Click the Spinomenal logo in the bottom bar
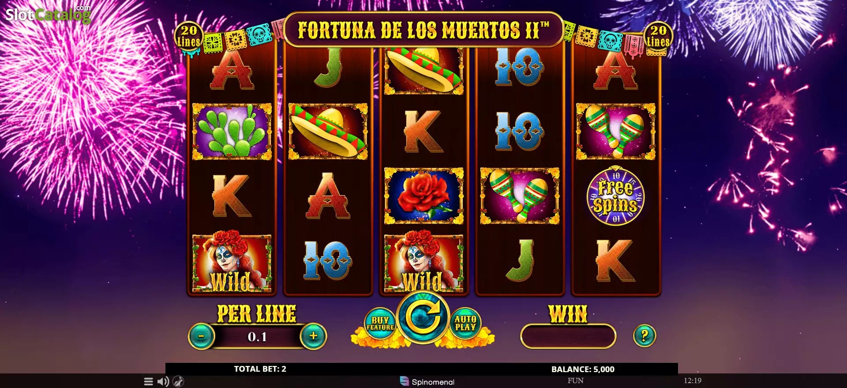 click(427, 381)
